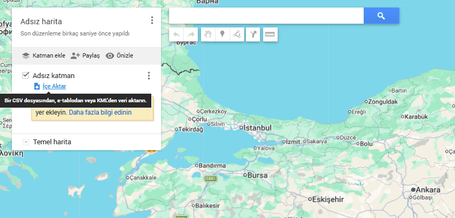Click the Redo arrow in toolbar

(x=191, y=34)
